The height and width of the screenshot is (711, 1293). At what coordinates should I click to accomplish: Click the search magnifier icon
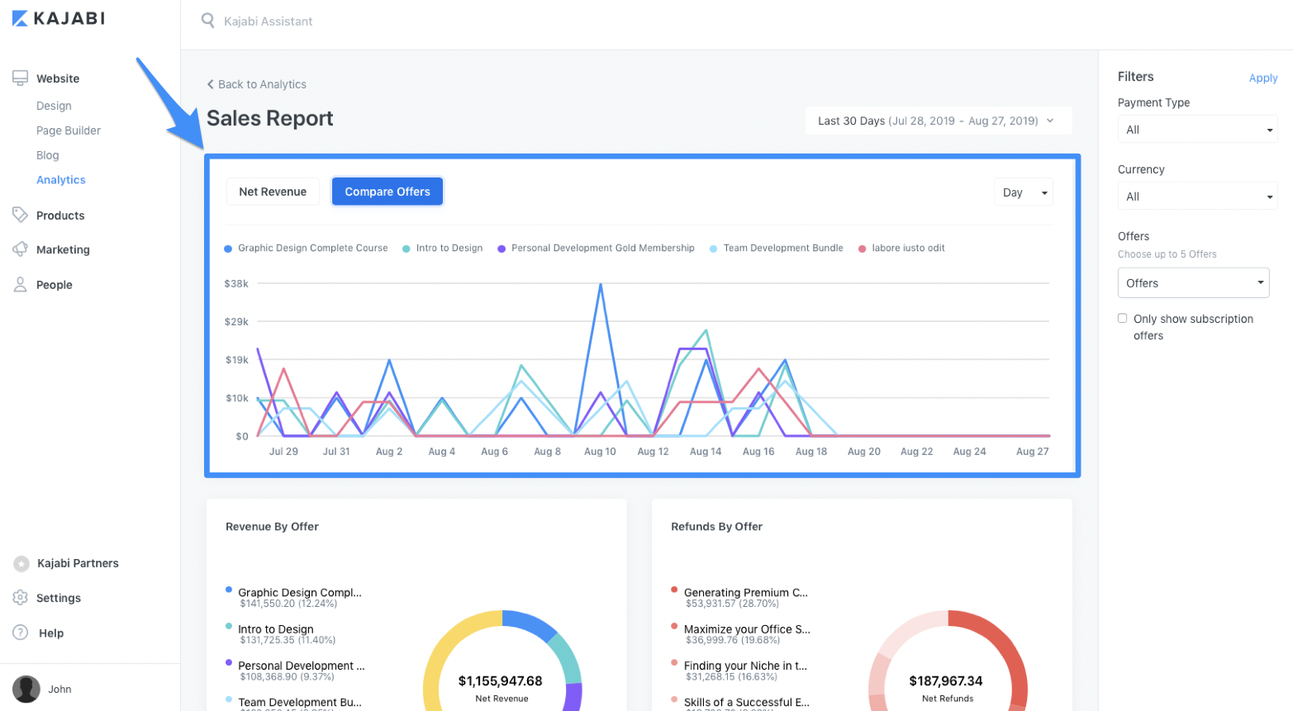point(208,21)
